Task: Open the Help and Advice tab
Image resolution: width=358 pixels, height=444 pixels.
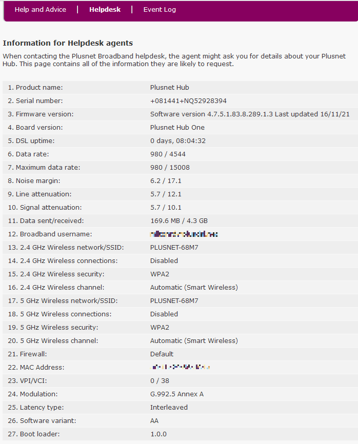Action: [x=41, y=9]
